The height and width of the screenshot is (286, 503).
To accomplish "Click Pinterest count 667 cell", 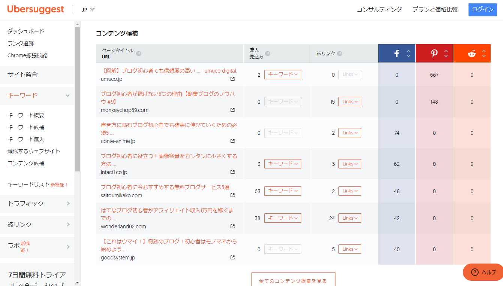I will pyautogui.click(x=434, y=75).
